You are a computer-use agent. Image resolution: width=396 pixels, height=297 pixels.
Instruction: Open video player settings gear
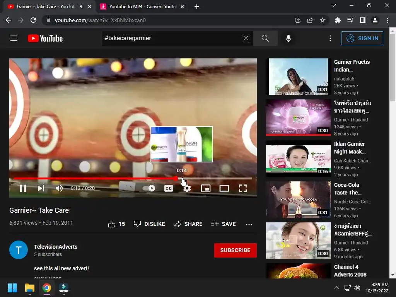[x=187, y=188]
